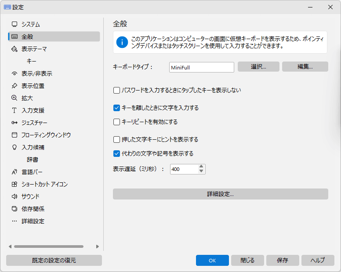
Task: Click the 閉じる button
Action: click(247, 260)
